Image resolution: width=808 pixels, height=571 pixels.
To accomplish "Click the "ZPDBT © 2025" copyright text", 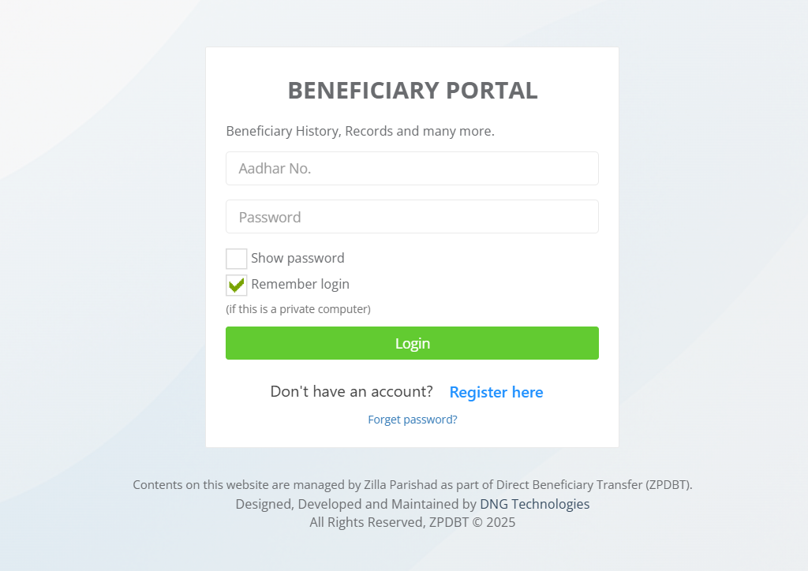I will 472,522.
